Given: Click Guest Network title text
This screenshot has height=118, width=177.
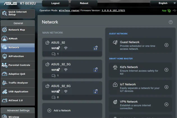Looking at the screenshot, I should point(130,42).
